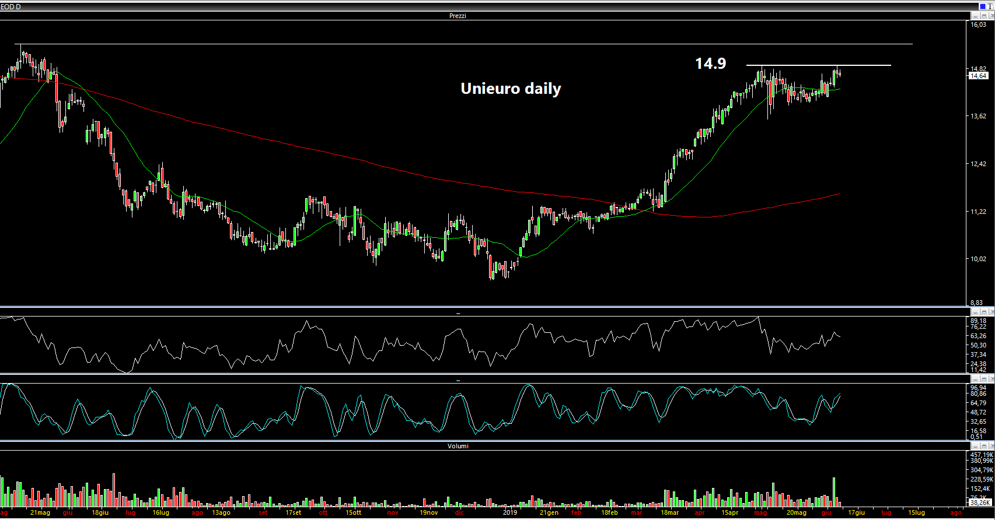Click the 37,34 indicator scale value

pyautogui.click(x=978, y=354)
